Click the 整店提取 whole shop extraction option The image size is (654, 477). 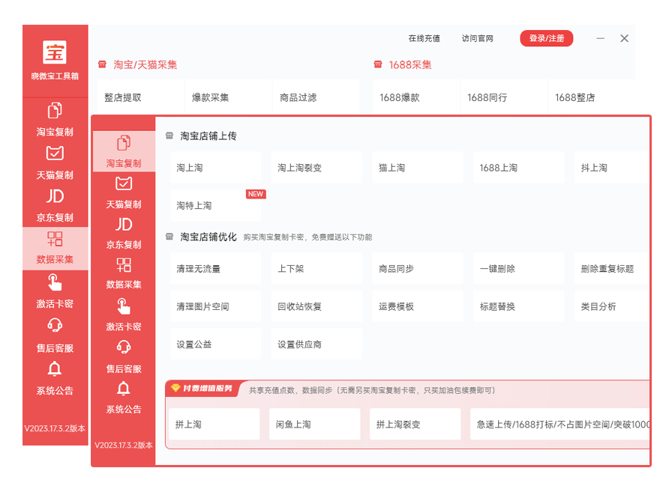click(140, 97)
